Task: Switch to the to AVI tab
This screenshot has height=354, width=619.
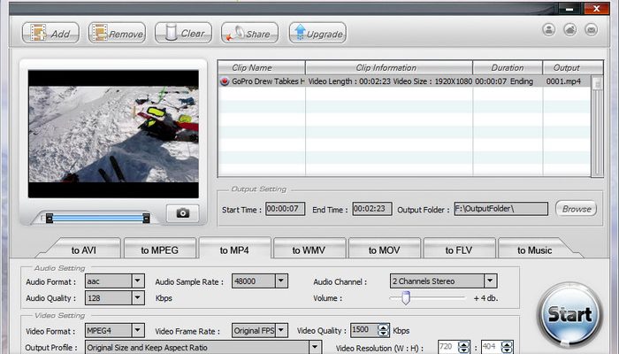Action: point(84,250)
